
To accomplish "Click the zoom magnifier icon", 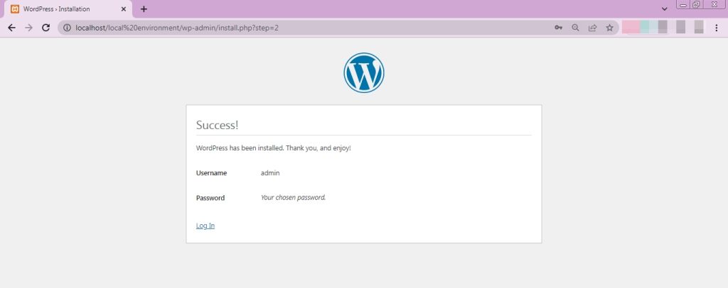I will (575, 28).
